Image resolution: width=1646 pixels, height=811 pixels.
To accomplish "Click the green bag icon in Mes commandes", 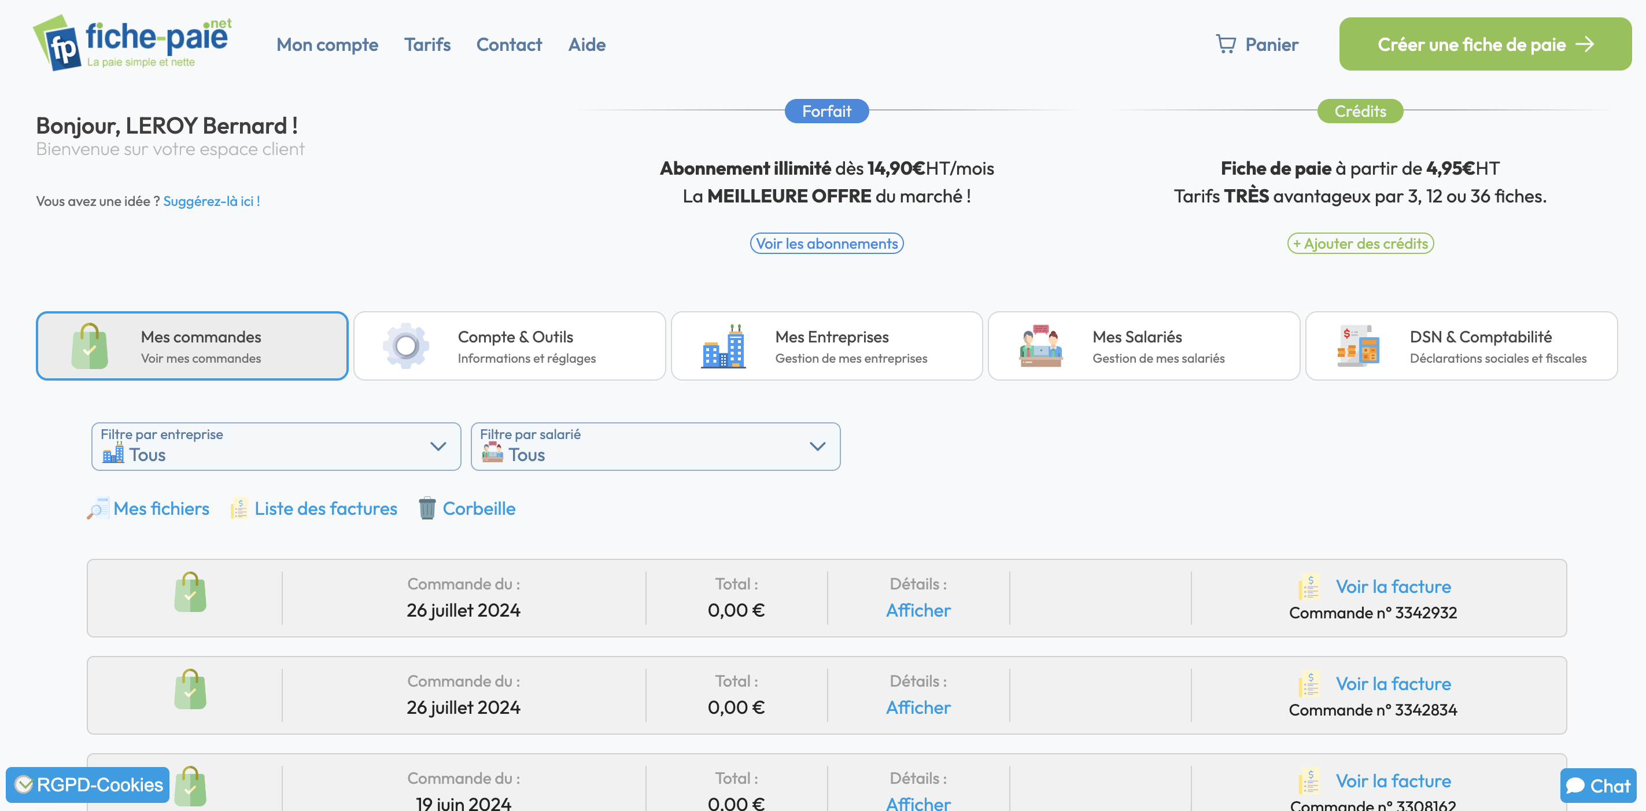I will (x=90, y=346).
